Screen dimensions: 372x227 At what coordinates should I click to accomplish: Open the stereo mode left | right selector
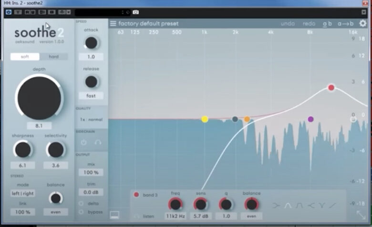[23, 193]
